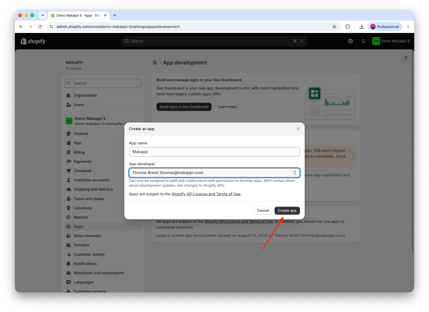Click the Locations pin icon
Screen dimensions: 429x312
pyautogui.click(x=69, y=208)
